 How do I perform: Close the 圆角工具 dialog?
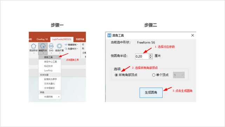point(192,35)
